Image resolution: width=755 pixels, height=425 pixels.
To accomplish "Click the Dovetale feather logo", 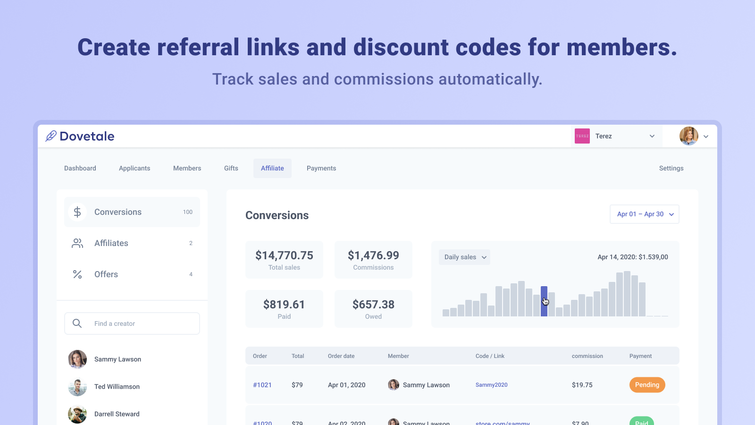I will point(51,136).
